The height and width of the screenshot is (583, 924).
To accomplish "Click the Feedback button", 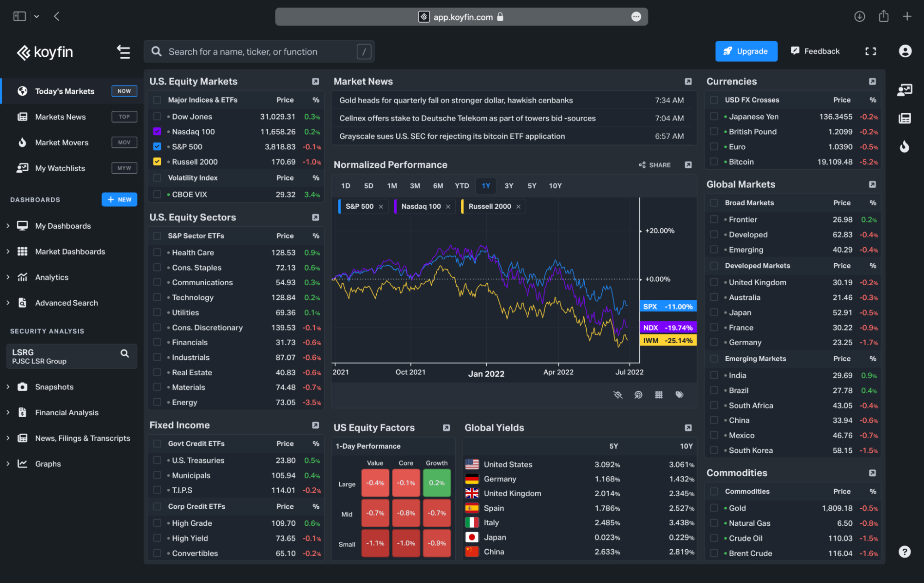I will tap(815, 51).
